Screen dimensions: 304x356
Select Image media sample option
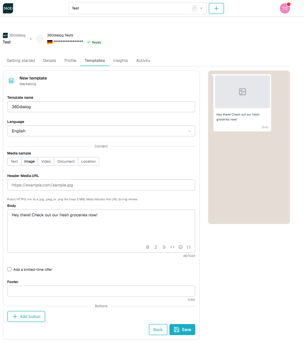pyautogui.click(x=30, y=161)
